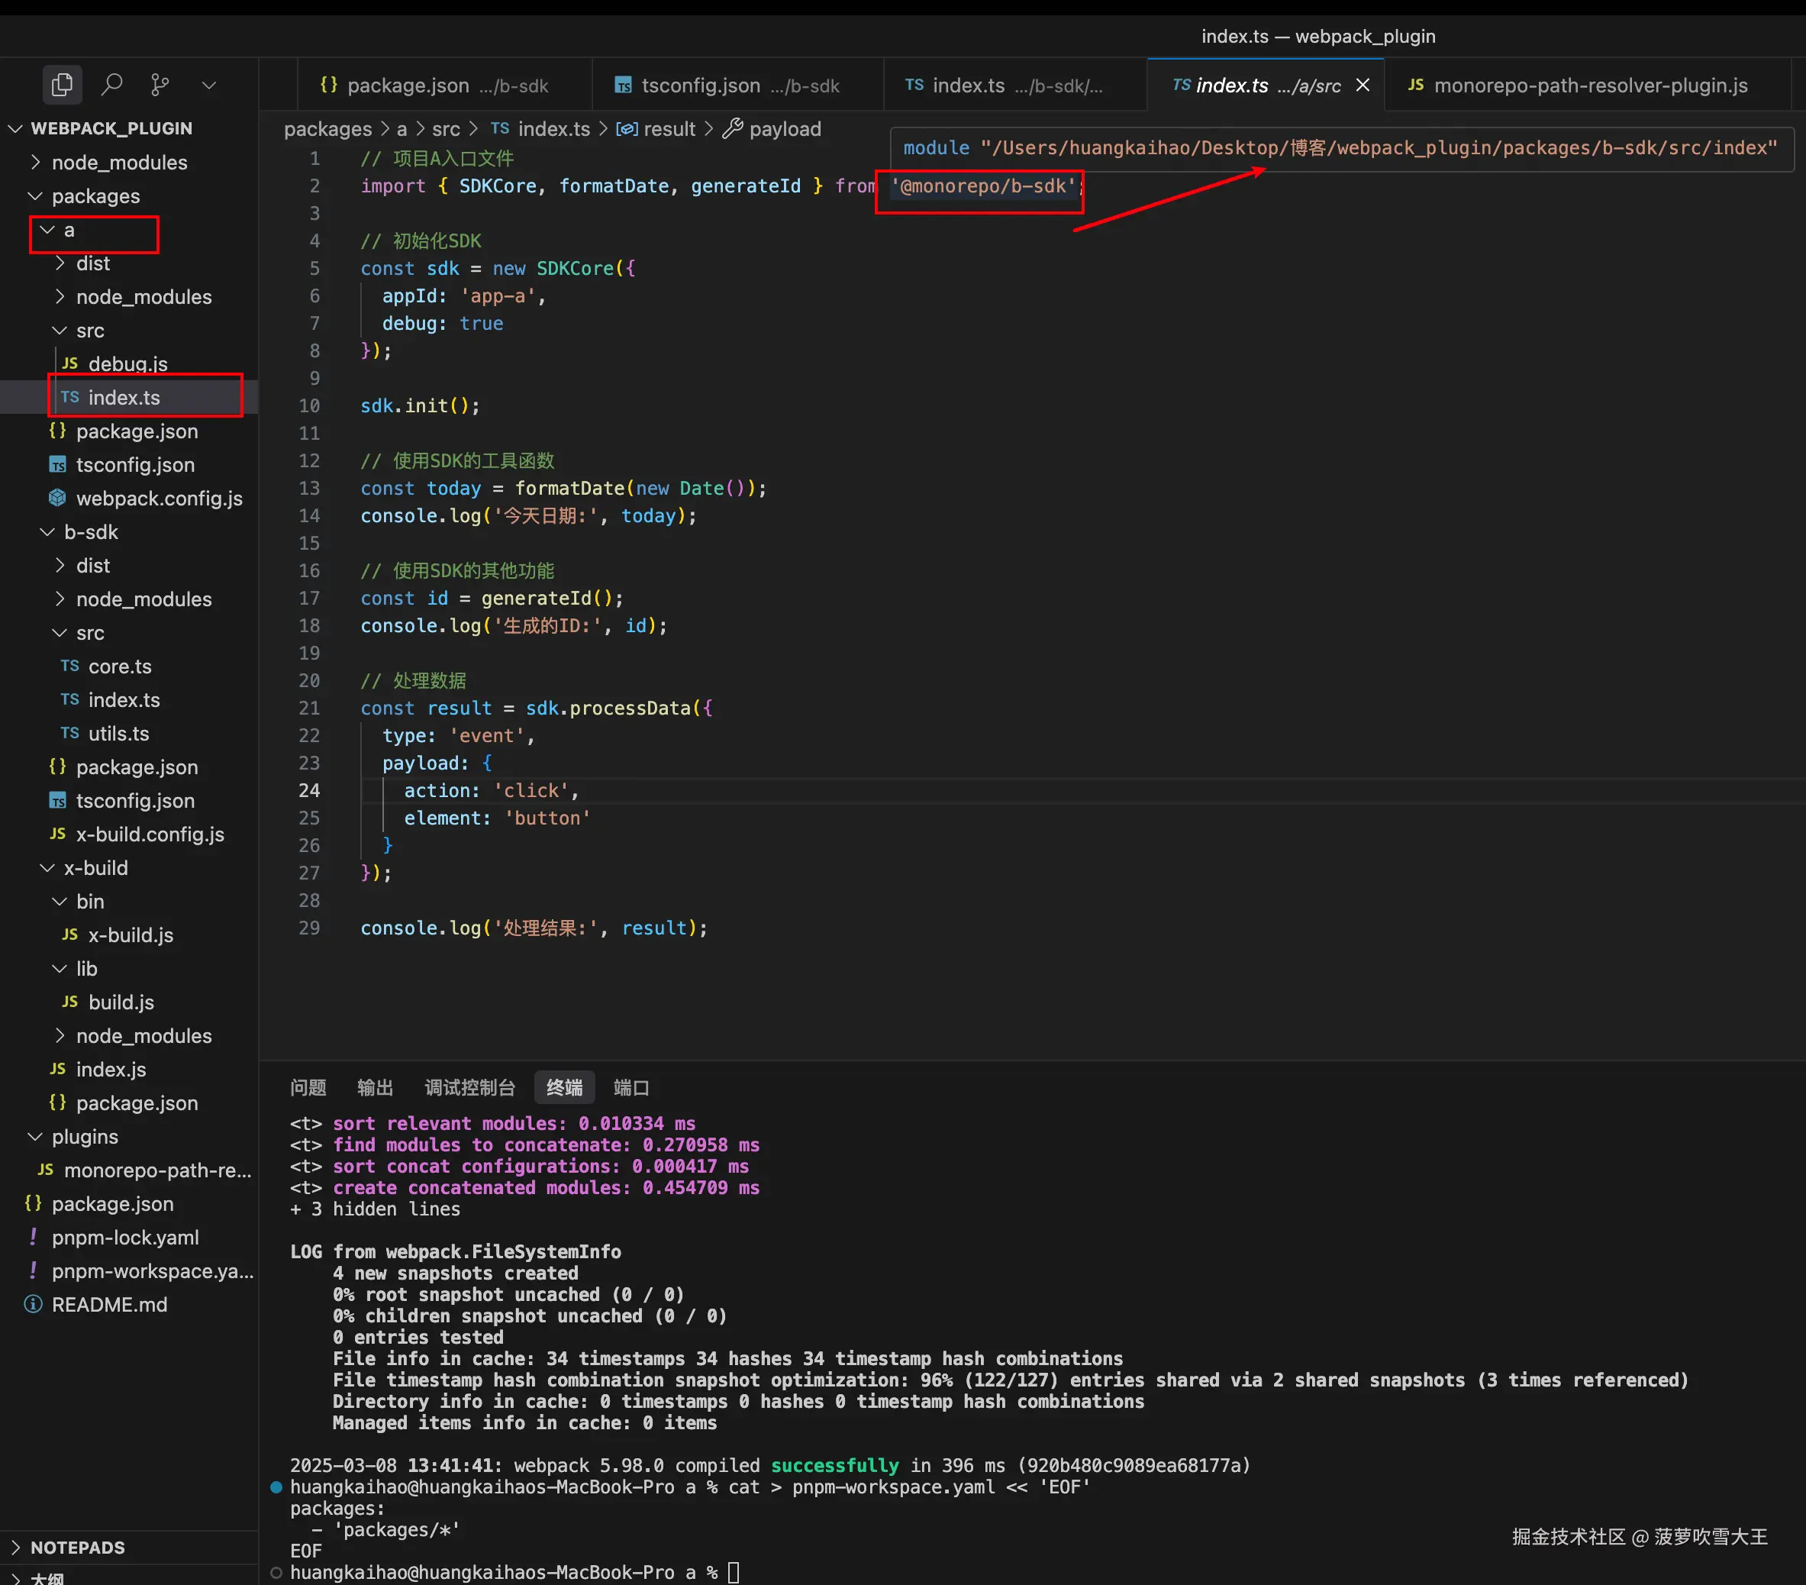Screen dimensions: 1806x1585
Task: Open webpack.config.js in the file tree
Action: (158, 499)
